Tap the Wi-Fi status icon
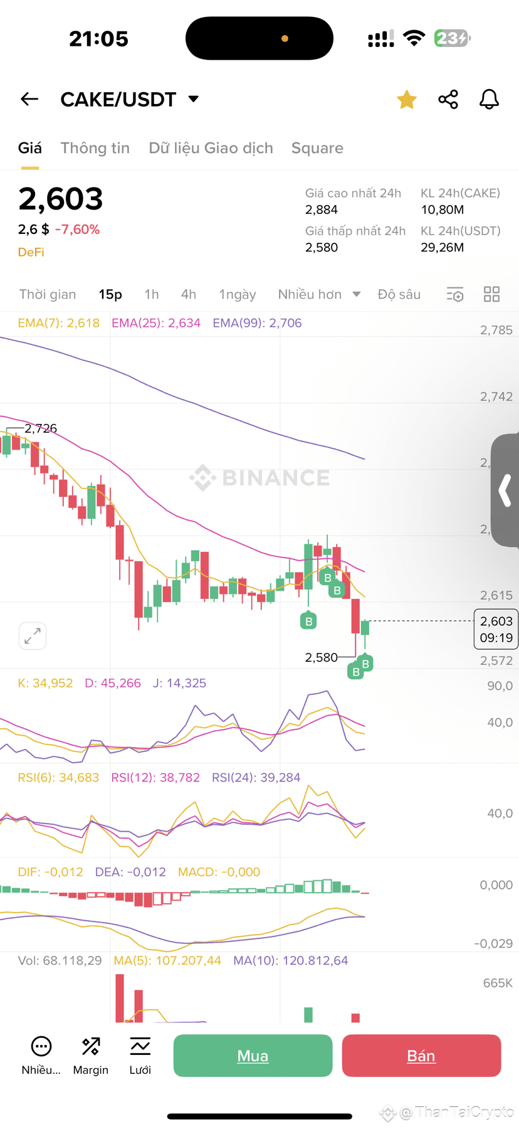The image size is (519, 1129). point(414,38)
